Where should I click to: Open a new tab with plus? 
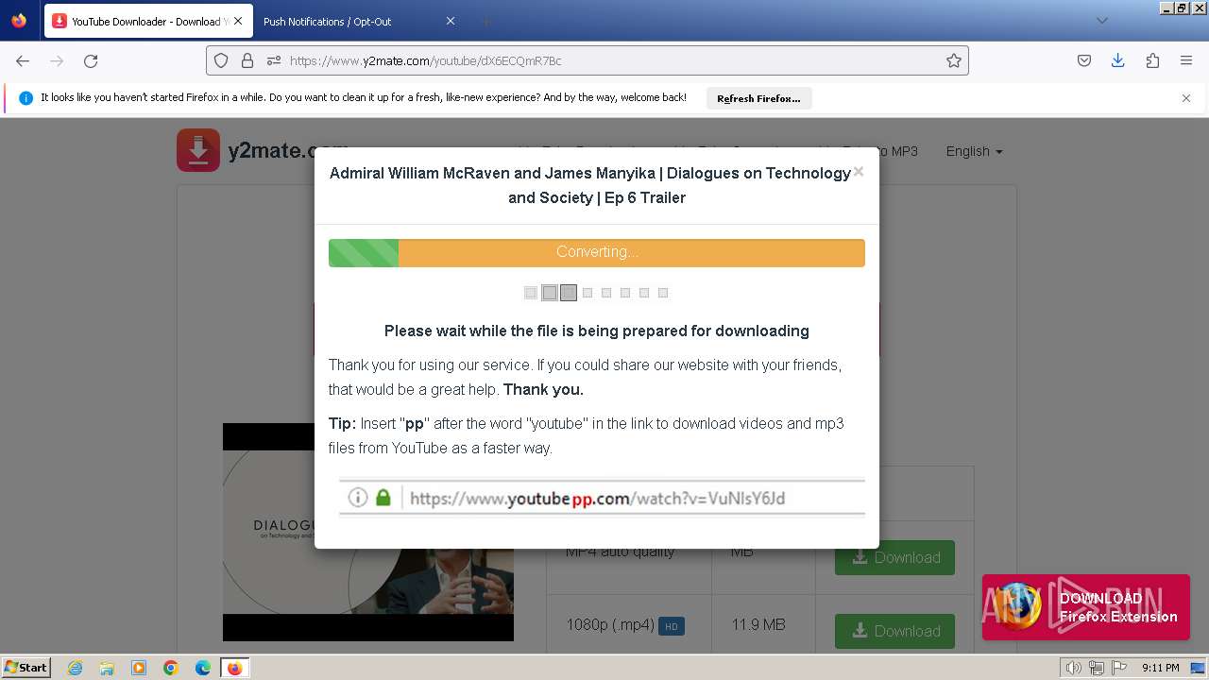(x=485, y=21)
